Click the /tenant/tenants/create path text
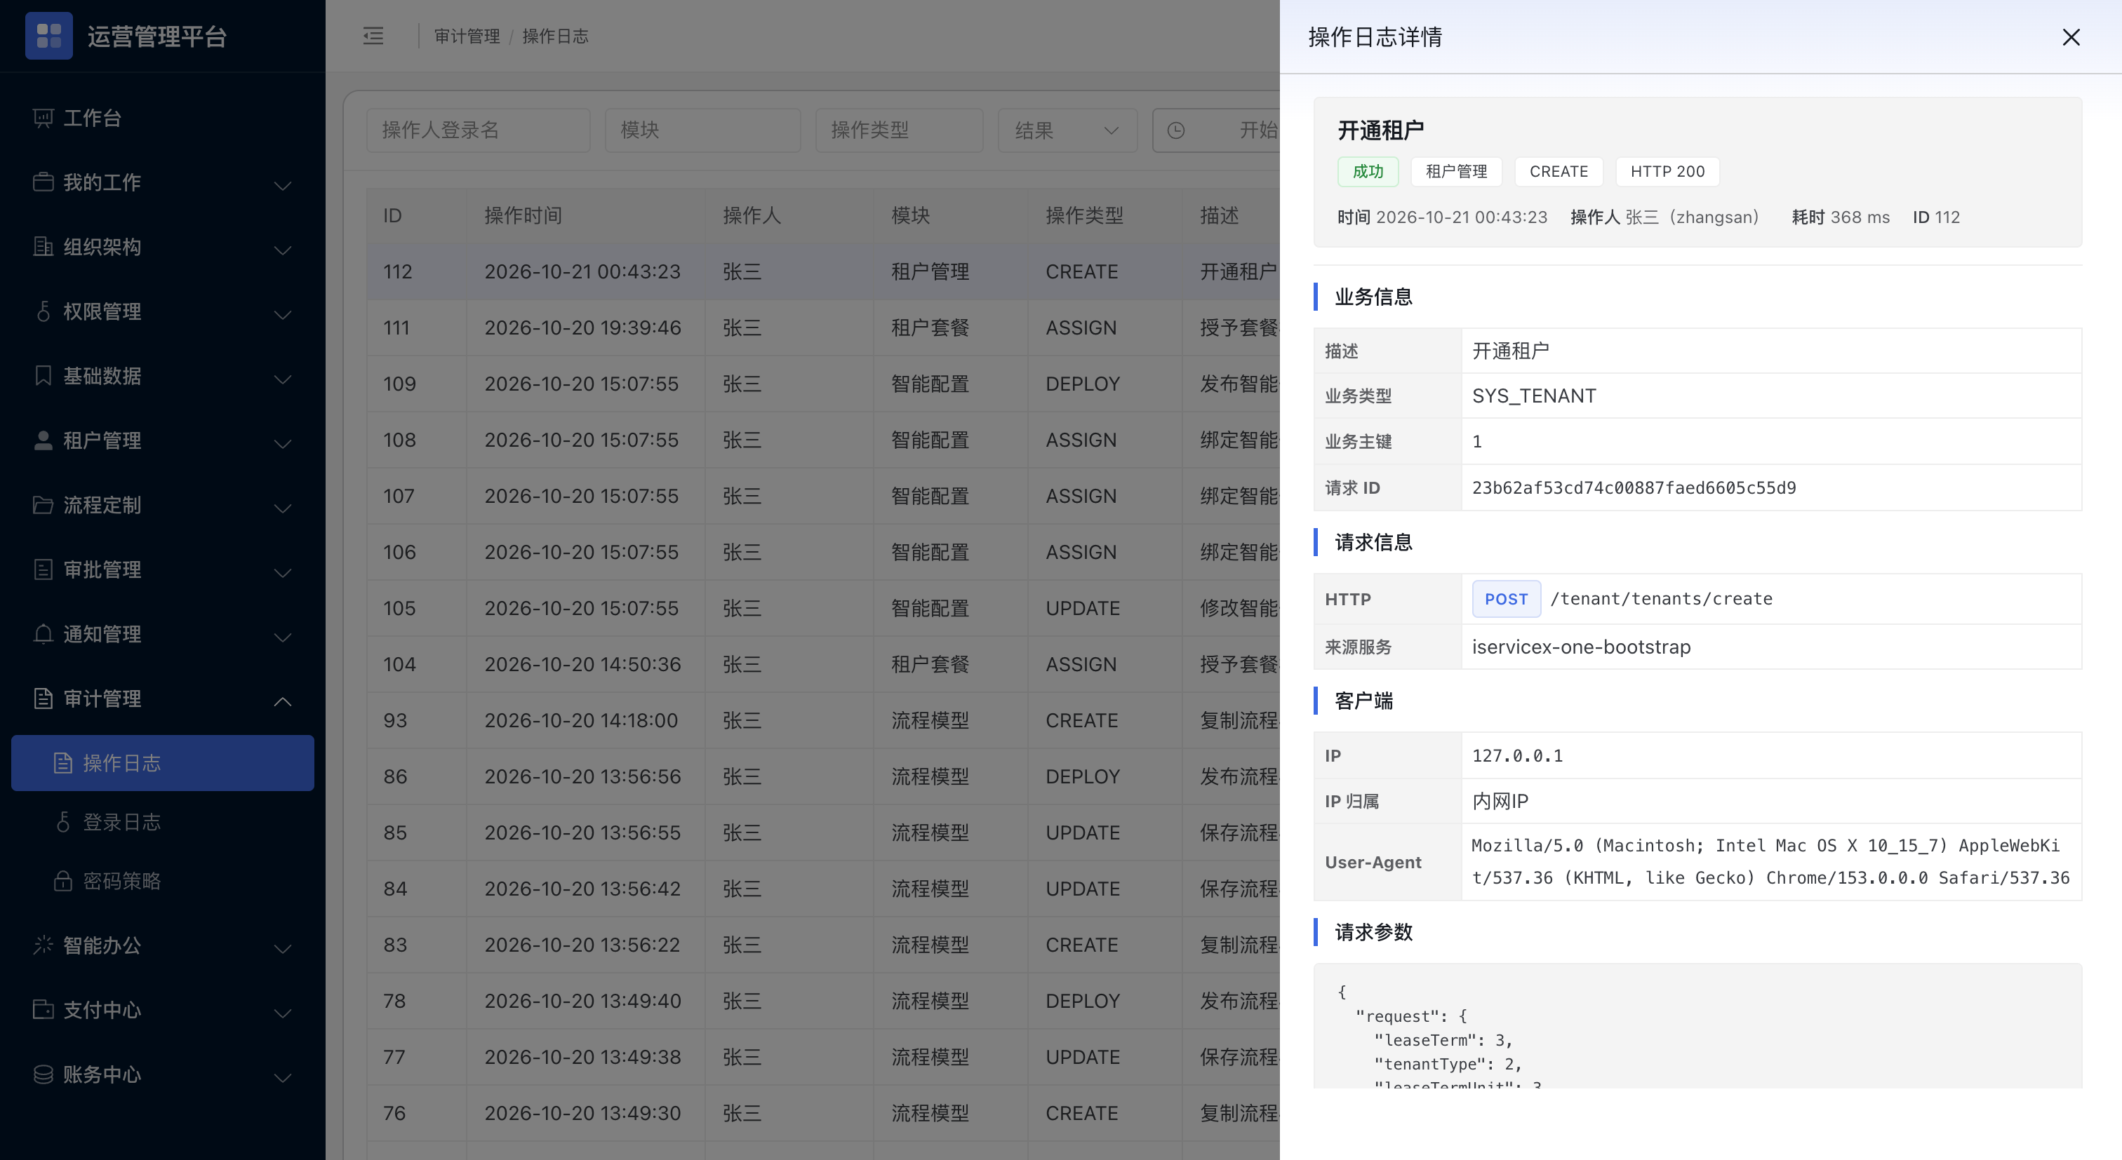Screen dimensions: 2122x1160 pos(1661,598)
